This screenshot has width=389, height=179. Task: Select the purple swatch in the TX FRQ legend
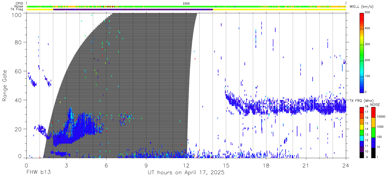click(x=362, y=150)
